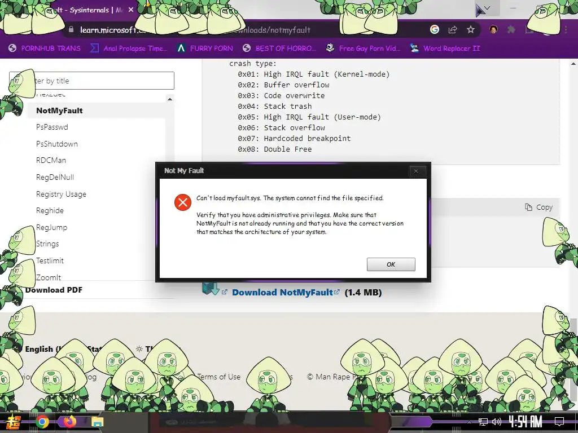This screenshot has width=578, height=433.
Task: Open PsShutdown in the sidebar
Action: 57,144
